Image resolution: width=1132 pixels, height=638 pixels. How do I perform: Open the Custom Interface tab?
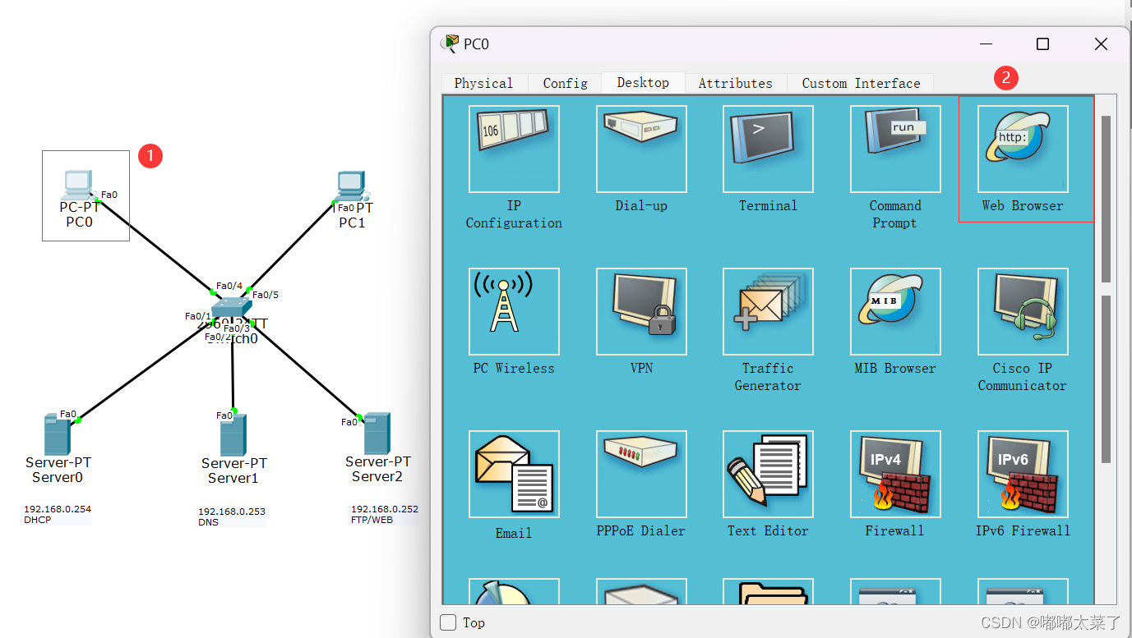[861, 83]
